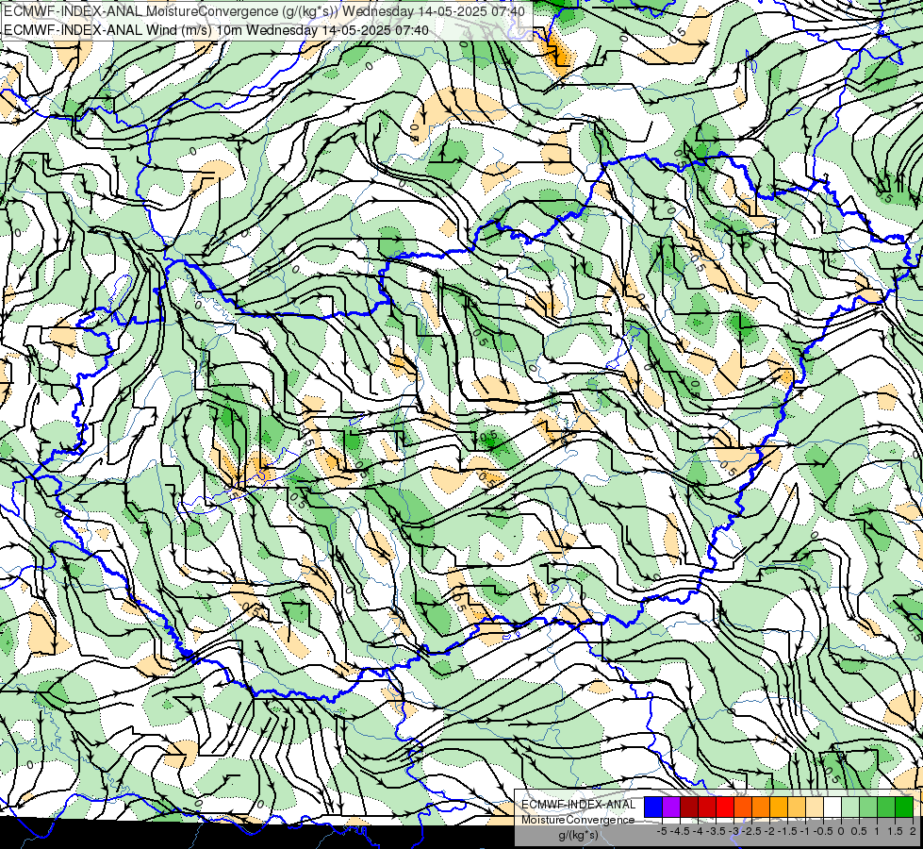Screen dimensions: 923x849
Task: Click the legend unit text 'g/(kg*s)'
Action: 579,835
